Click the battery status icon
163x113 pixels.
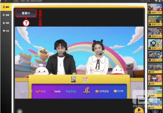[160, 1]
